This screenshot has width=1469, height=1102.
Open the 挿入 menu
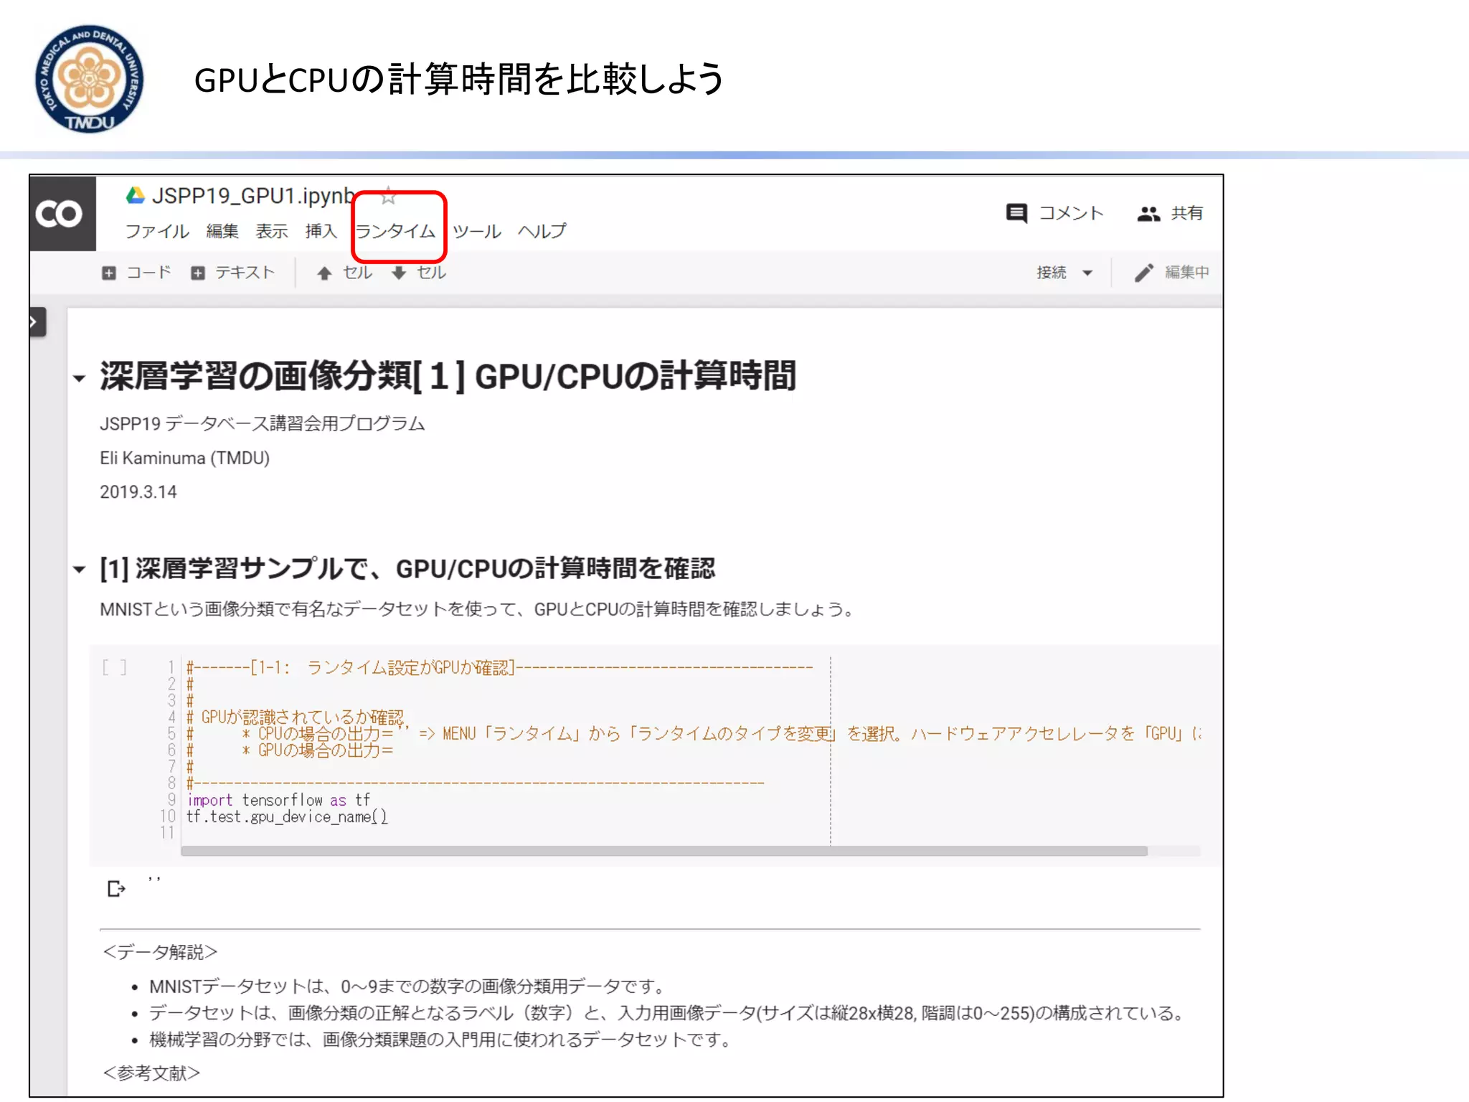(x=321, y=231)
